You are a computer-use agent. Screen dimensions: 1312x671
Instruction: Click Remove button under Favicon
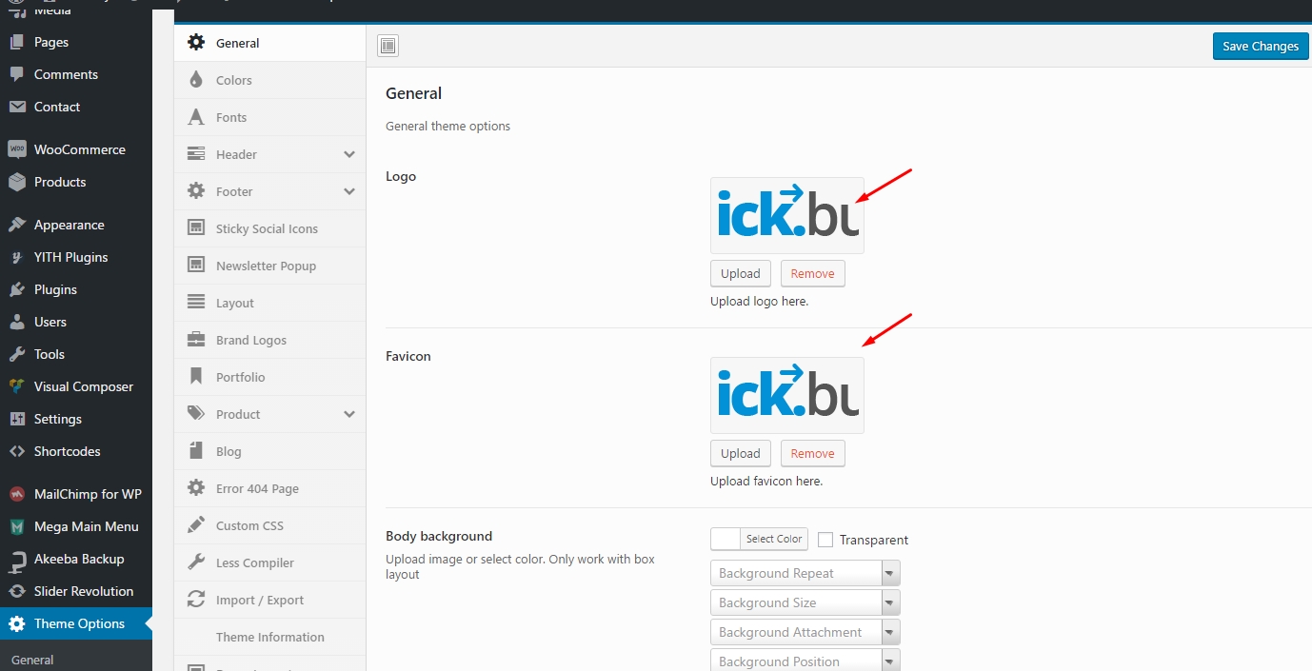[x=813, y=453]
